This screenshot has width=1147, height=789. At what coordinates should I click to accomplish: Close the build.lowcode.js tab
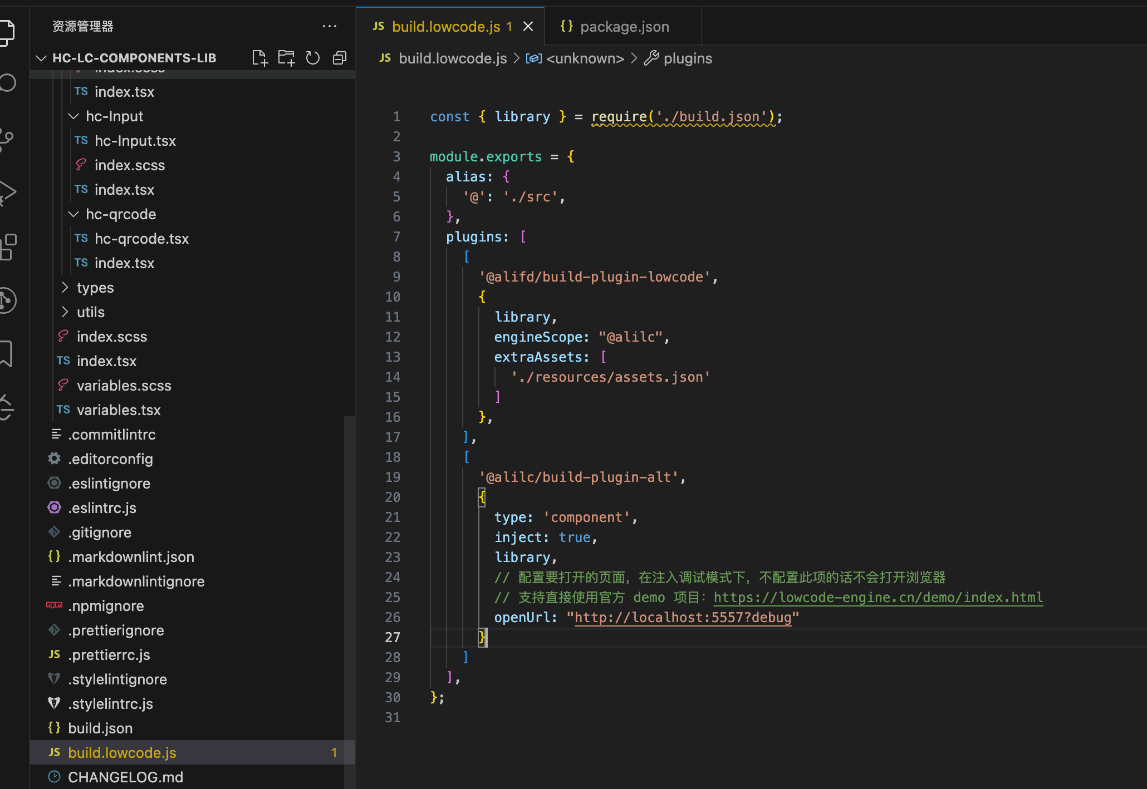point(528,27)
